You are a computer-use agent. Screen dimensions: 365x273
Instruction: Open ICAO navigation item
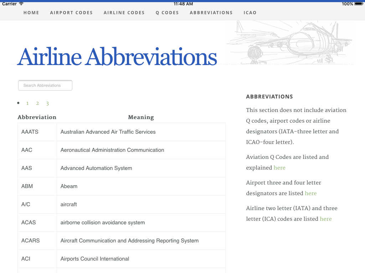[250, 13]
